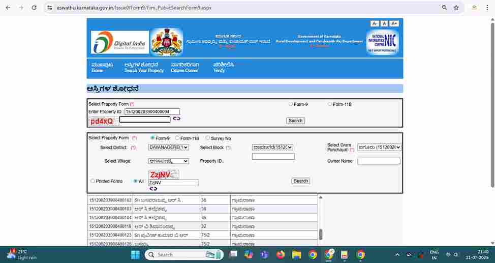Select property ID 151200203900400103 row
Screen dimensions: 495x263
pyautogui.click(x=203, y=209)
